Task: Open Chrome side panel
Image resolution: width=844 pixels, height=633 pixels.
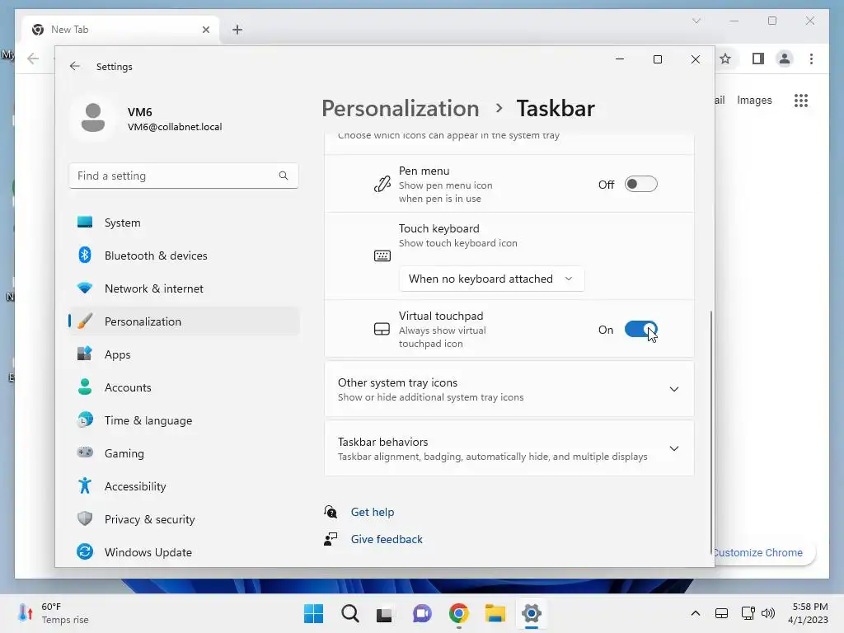Action: coord(758,59)
